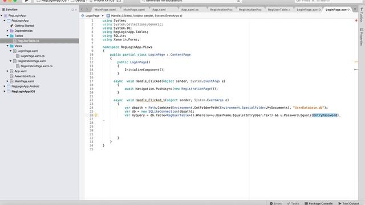Expand the Dependencies folder
Screen dimensions: 365x205
7,31
